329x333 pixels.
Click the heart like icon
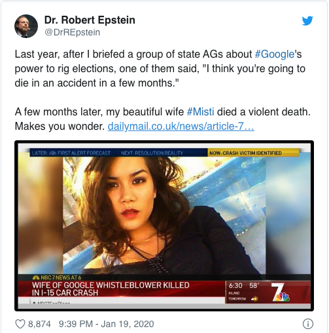click(20, 324)
